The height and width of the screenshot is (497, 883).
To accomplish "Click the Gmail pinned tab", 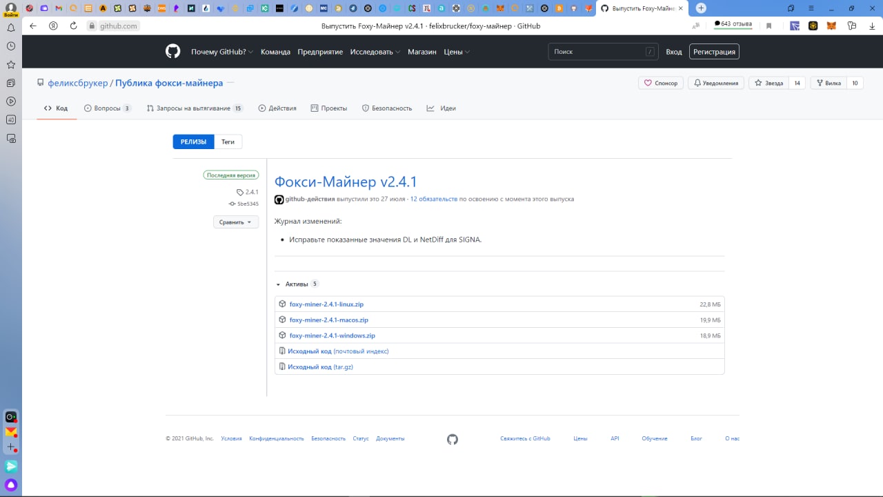I will [59, 8].
